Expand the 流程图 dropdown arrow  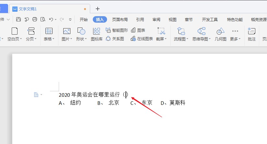pyautogui.click(x=187, y=39)
